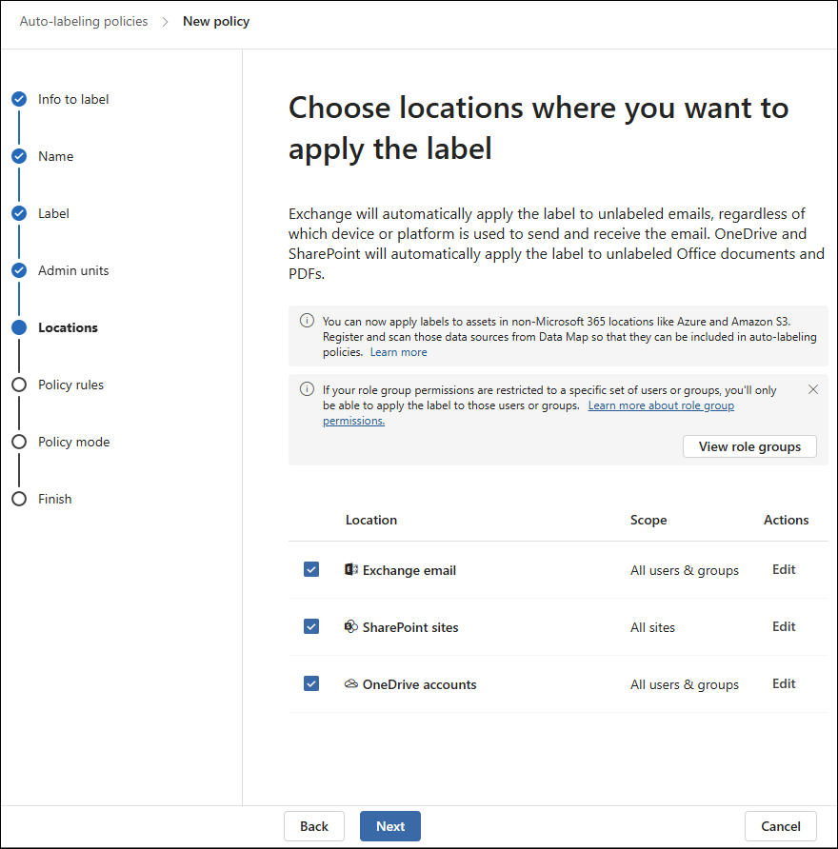838x849 pixels.
Task: Click the Locations current step circle
Action: point(19,327)
